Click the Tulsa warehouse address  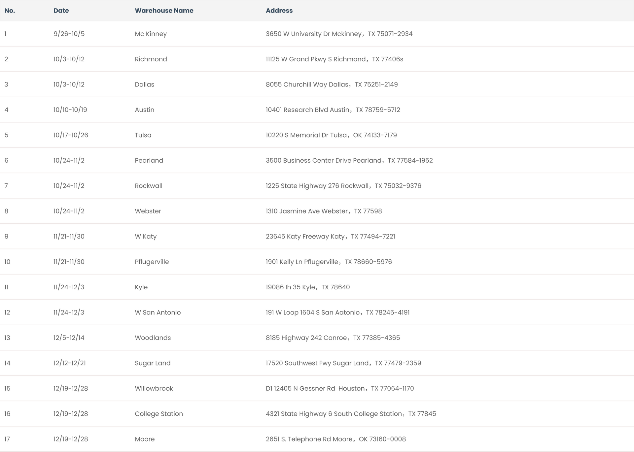pyautogui.click(x=331, y=135)
